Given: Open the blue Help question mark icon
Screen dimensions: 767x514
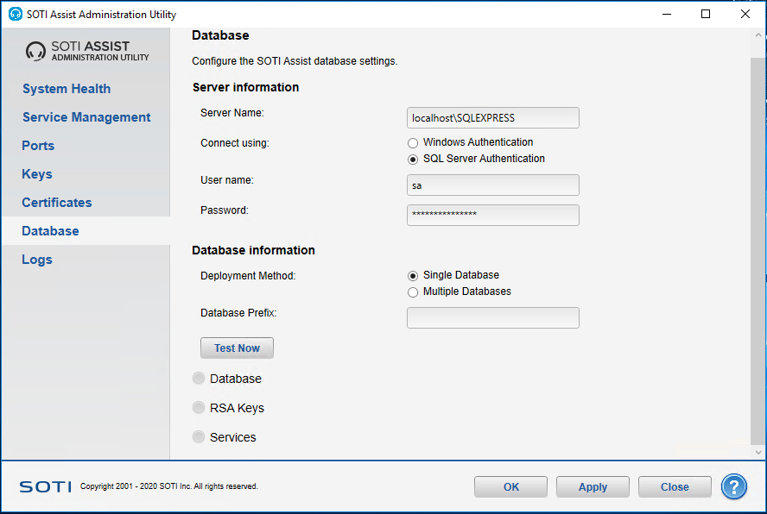Looking at the screenshot, I should 733,486.
